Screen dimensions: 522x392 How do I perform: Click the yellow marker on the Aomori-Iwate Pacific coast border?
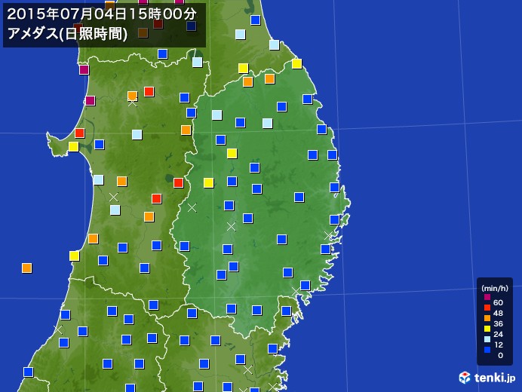(297, 63)
